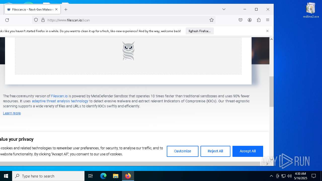The height and width of the screenshot is (181, 322).
Task: Show hidden system tray icons
Action: [271, 176]
